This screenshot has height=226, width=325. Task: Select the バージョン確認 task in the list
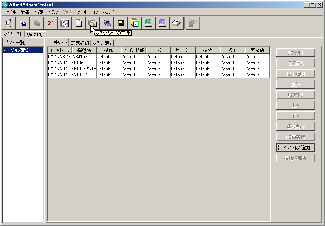(23, 50)
